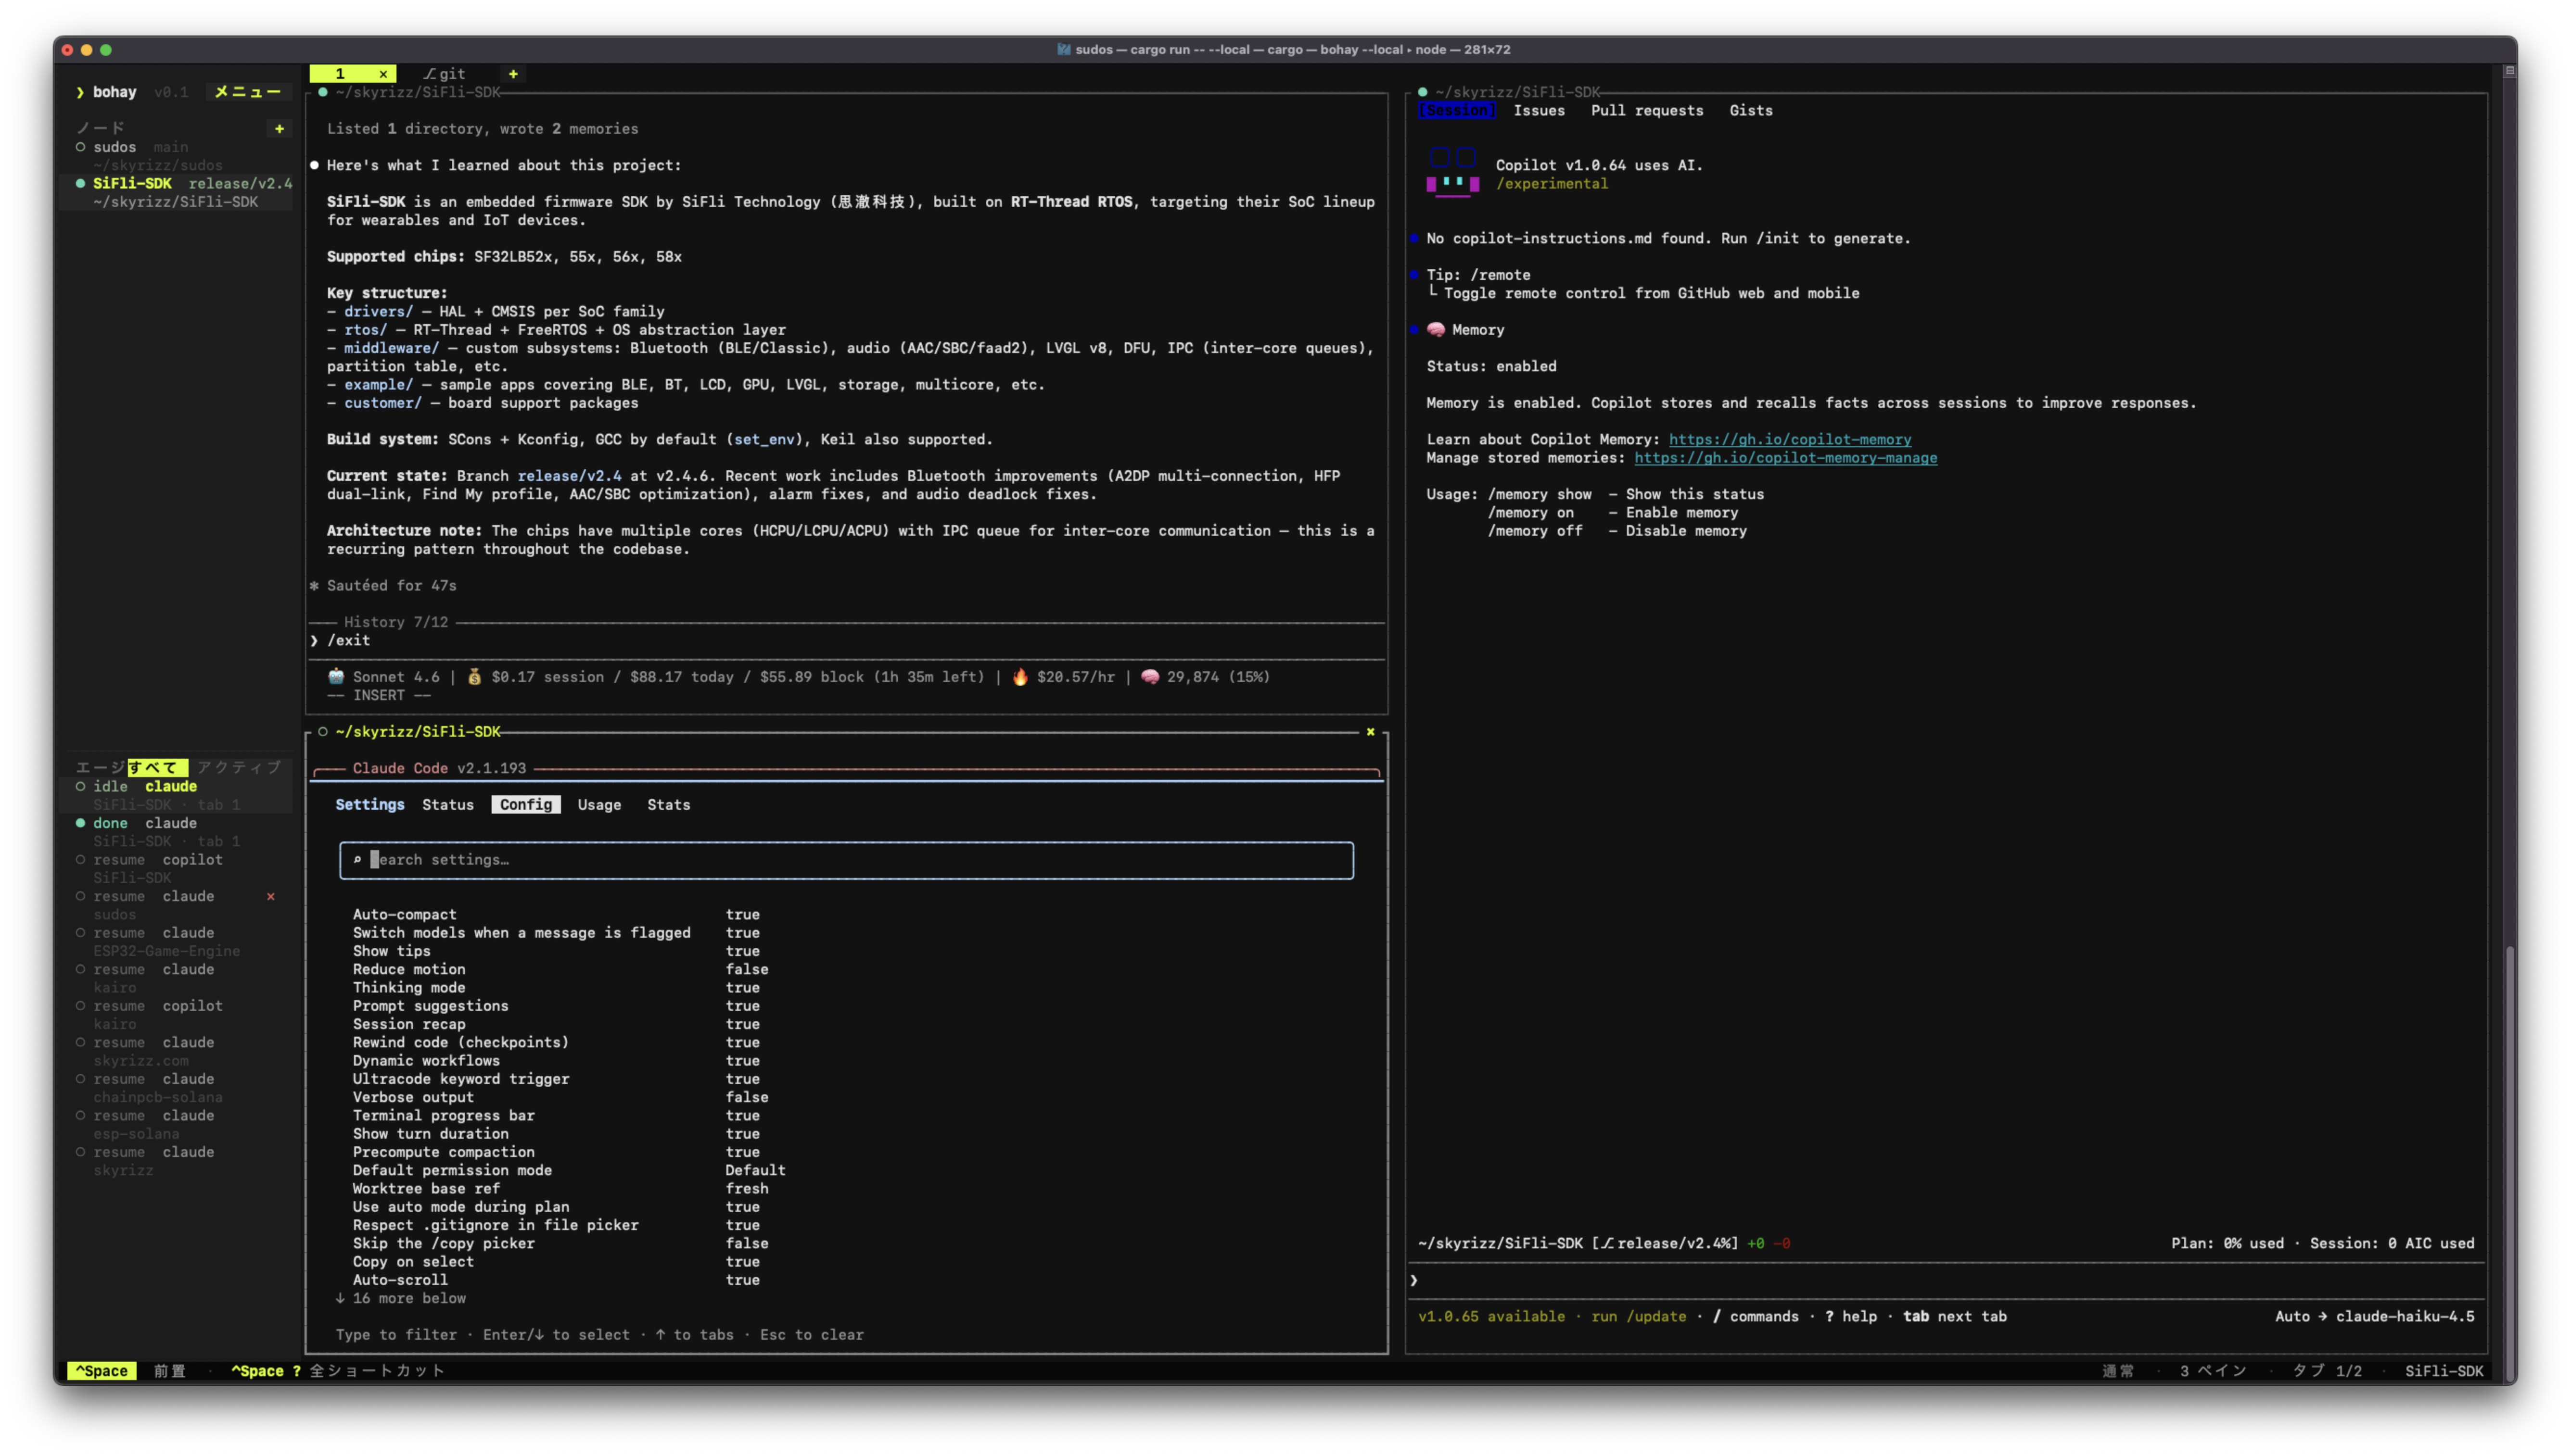Select the Session tab in Copilot pane
Screen dimensions: 2571x1456
(x=1457, y=111)
